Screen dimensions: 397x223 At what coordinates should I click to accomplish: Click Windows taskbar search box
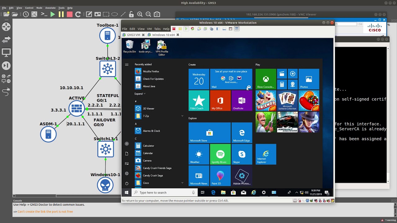tap(164, 192)
